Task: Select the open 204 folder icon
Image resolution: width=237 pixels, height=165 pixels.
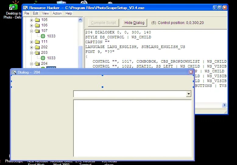Action: click(x=37, y=64)
